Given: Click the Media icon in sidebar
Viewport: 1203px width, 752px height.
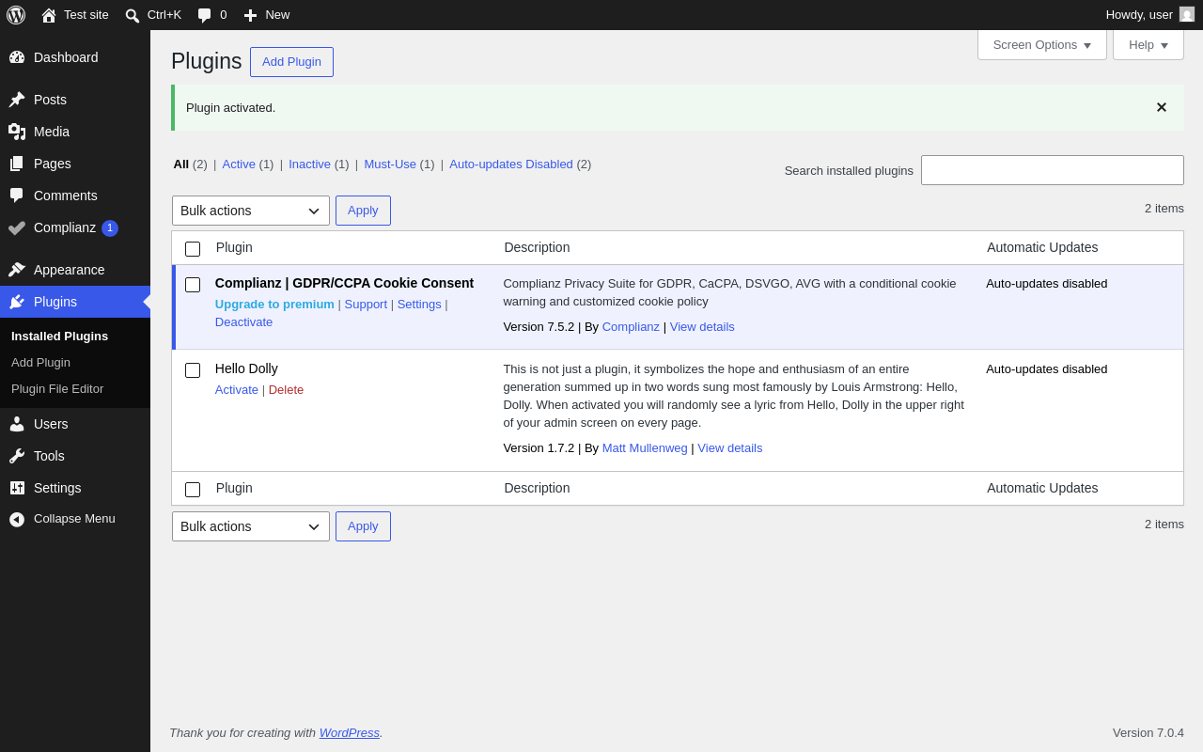Looking at the screenshot, I should (x=17, y=132).
